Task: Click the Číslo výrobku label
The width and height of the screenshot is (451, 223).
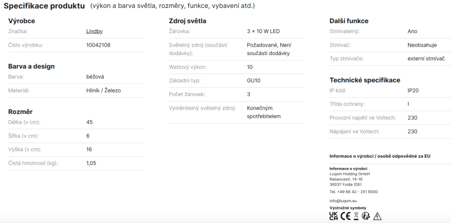Action: pos(25,45)
